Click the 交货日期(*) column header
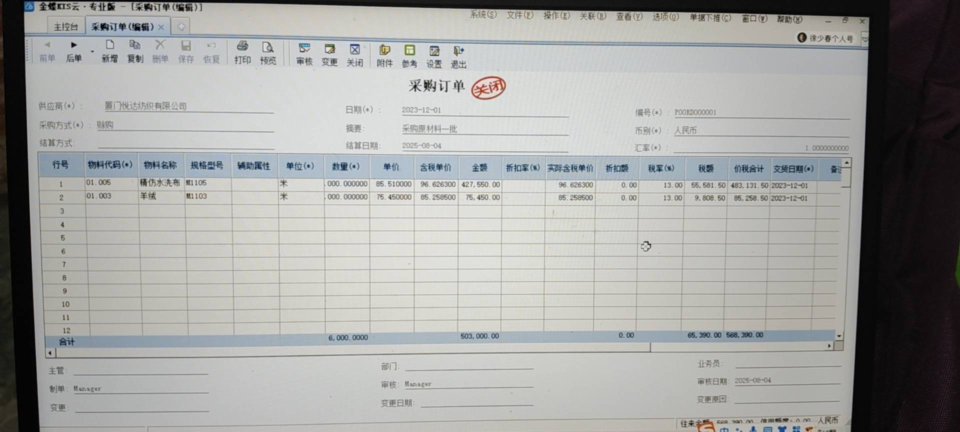960x432 pixels. (793, 169)
